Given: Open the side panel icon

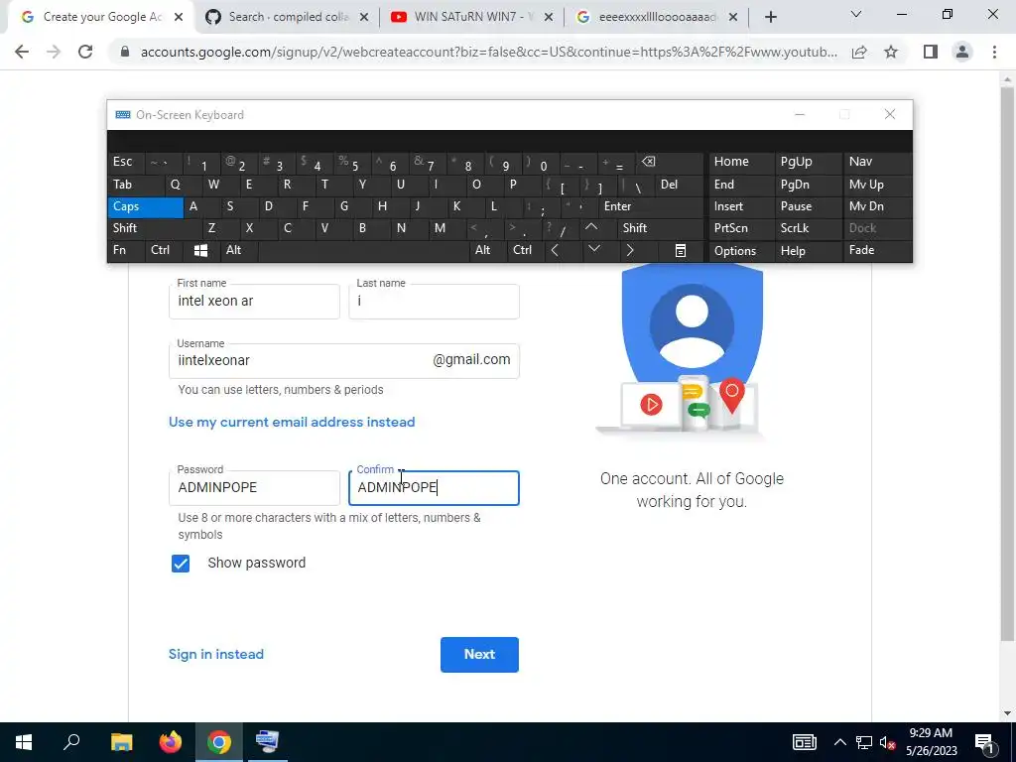Looking at the screenshot, I should [931, 52].
